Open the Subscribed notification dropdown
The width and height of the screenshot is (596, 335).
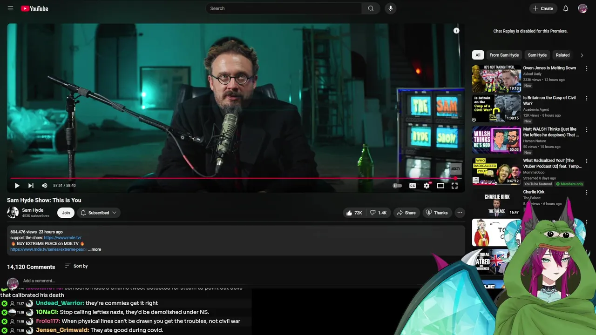tap(99, 213)
